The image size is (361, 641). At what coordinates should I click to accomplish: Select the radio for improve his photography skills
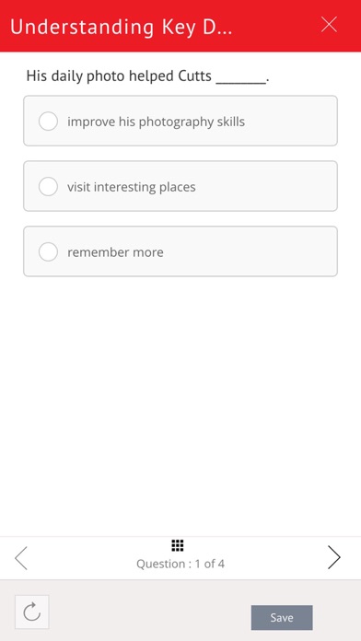[48, 121]
